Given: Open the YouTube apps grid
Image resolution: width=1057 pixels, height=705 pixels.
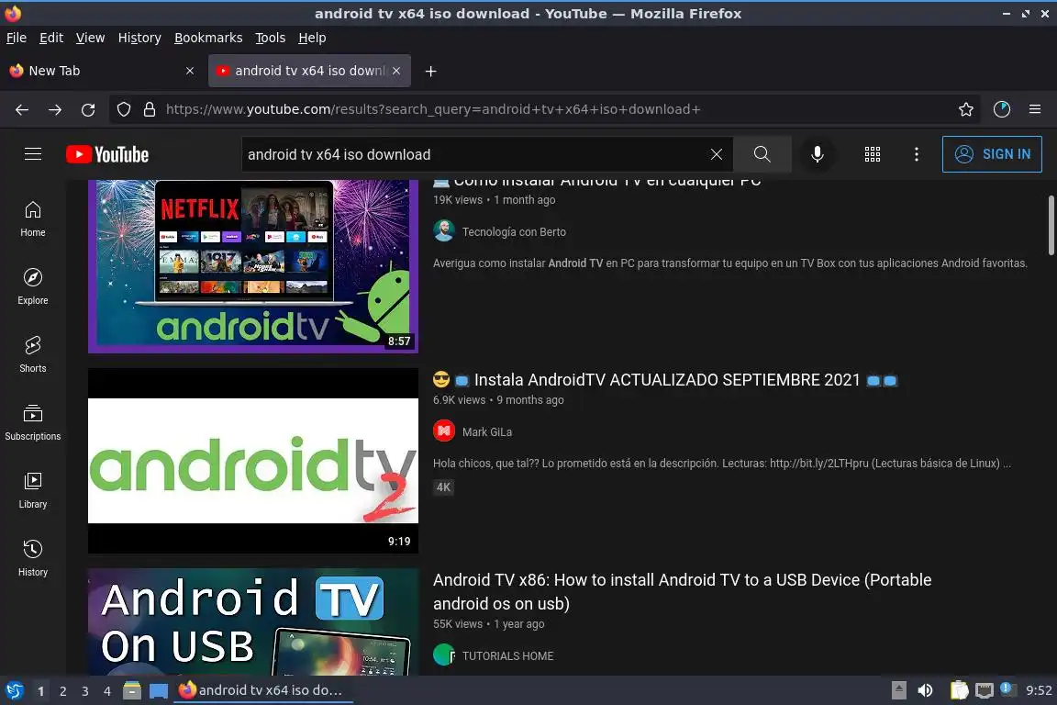Looking at the screenshot, I should [873, 154].
